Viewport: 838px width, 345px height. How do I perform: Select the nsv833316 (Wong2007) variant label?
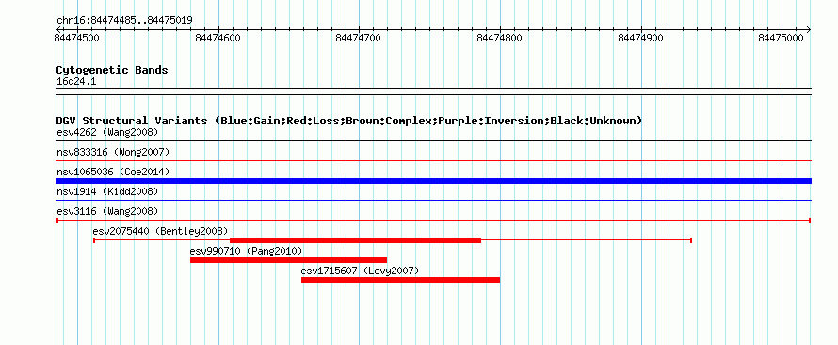pyautogui.click(x=113, y=152)
